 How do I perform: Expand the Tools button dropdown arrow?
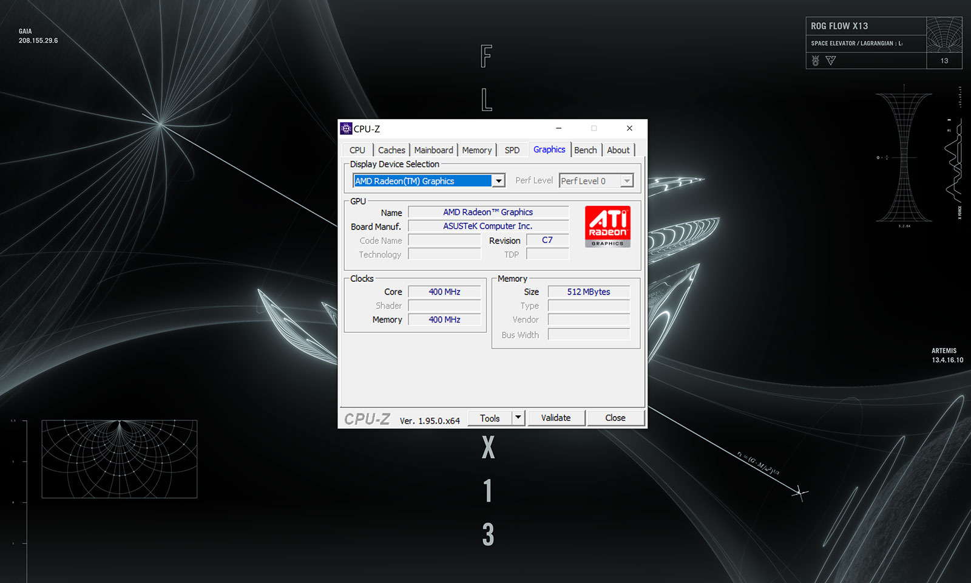click(x=518, y=418)
